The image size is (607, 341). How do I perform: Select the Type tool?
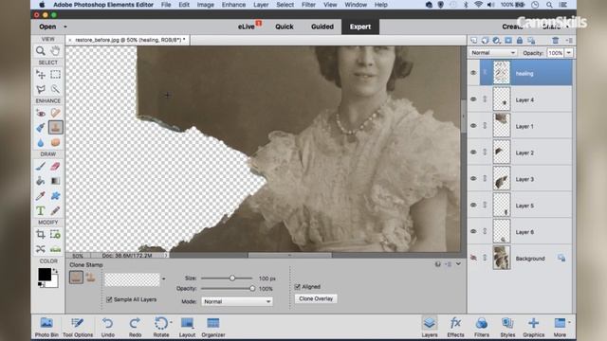tap(40, 210)
